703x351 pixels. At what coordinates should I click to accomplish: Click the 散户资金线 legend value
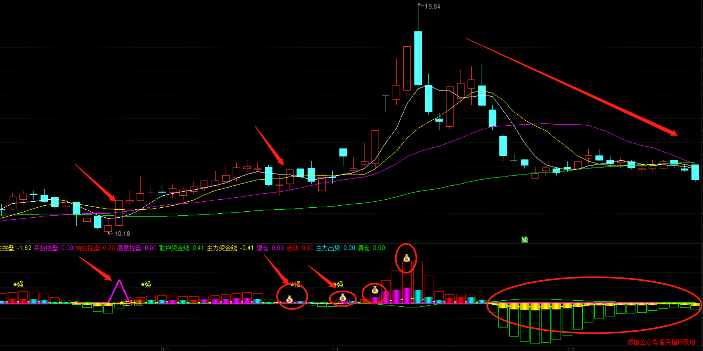pos(198,248)
